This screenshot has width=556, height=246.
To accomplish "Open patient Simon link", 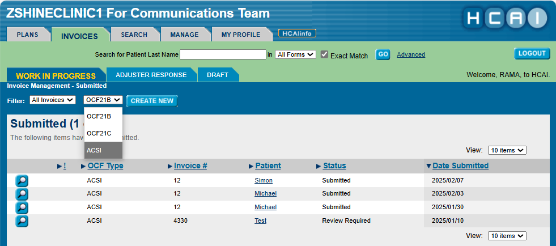I will point(264,180).
